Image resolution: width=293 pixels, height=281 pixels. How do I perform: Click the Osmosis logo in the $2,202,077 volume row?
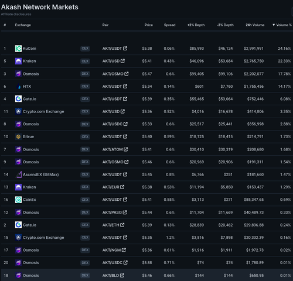point(18,74)
